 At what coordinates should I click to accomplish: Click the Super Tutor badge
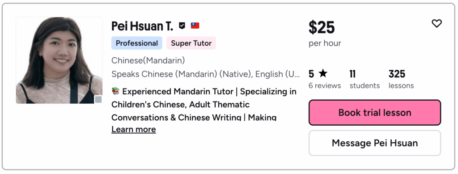pos(191,43)
